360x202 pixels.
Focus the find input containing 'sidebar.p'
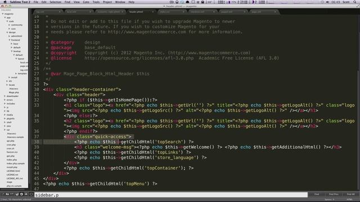[x=171, y=195]
